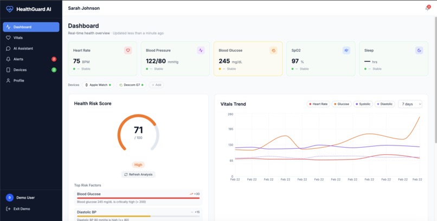
Task: Open notifications bell in top bar
Action: (x=428, y=8)
